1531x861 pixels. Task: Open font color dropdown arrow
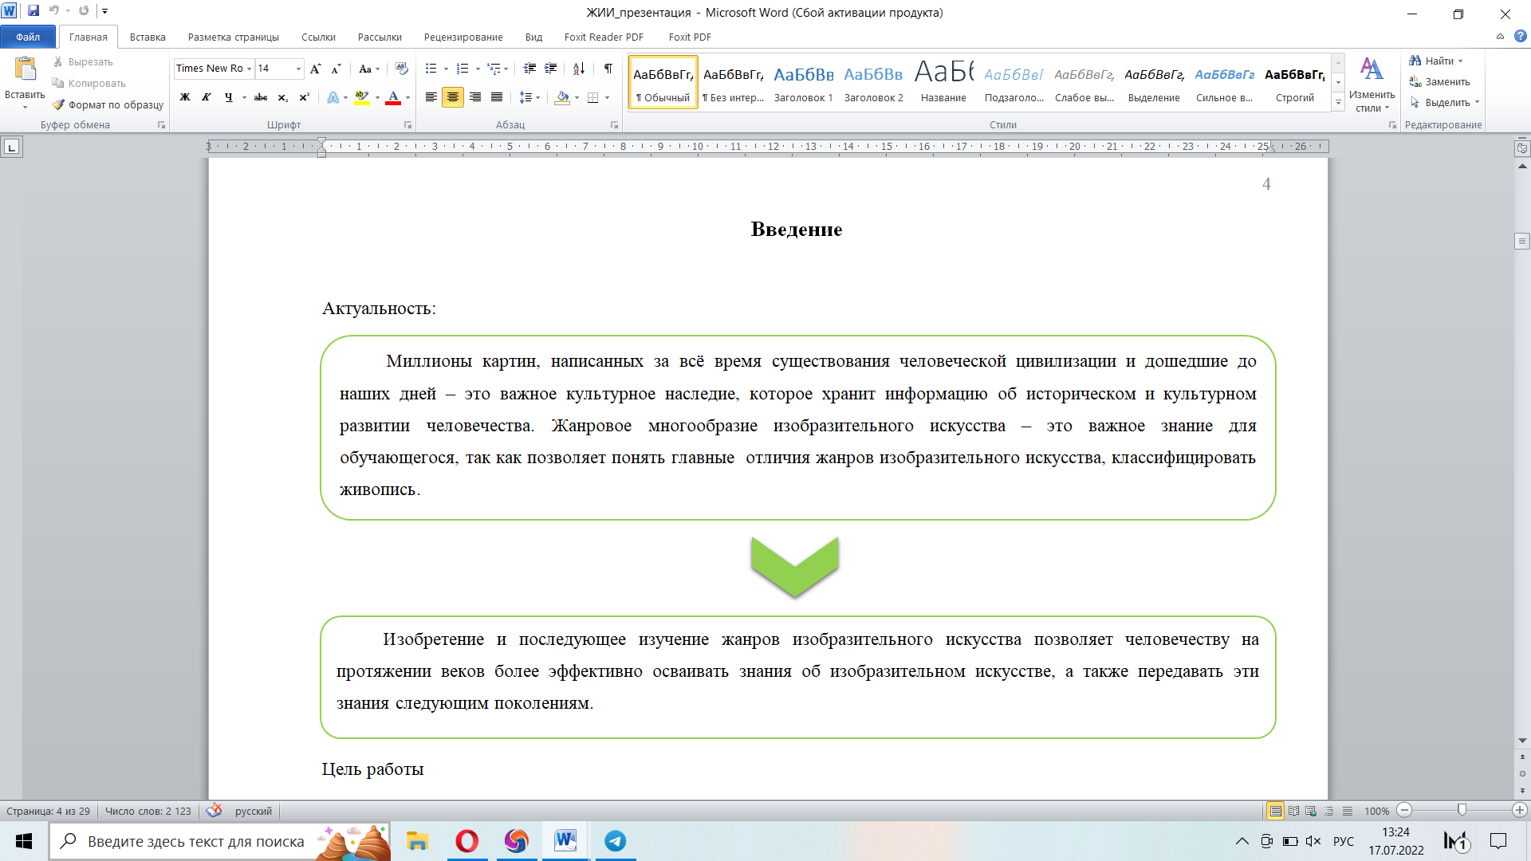(x=407, y=98)
